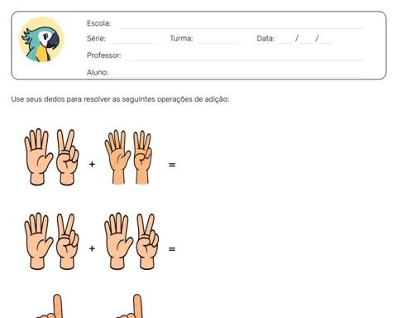Click the equals sign of the second equation
397x318 pixels.
172,249
